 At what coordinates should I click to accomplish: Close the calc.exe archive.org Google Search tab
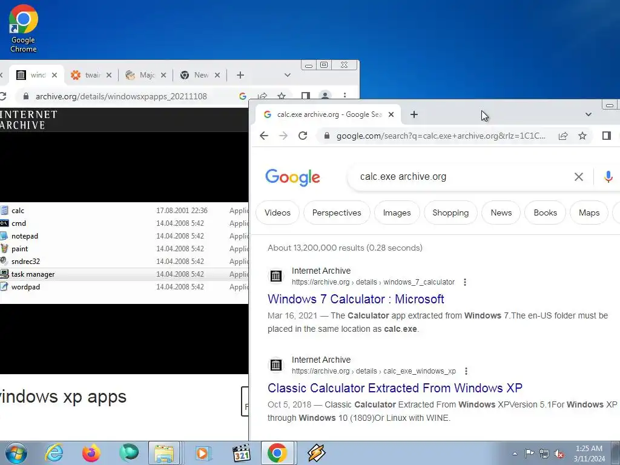coord(391,114)
